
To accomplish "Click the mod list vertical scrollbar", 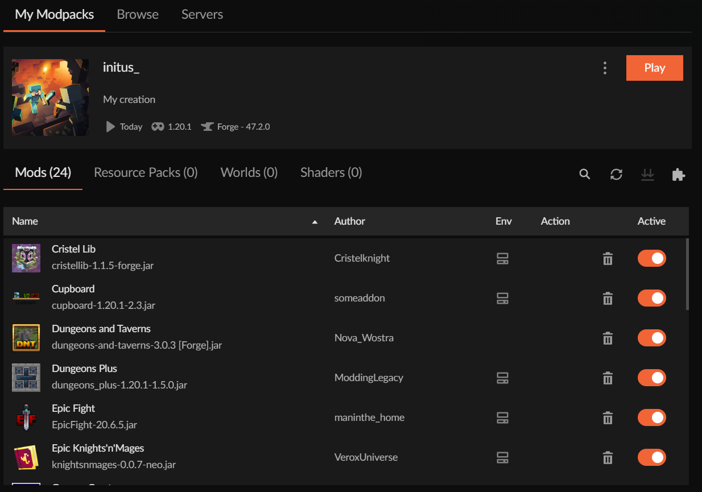I will click(687, 274).
